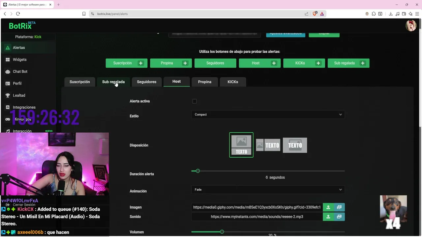This screenshot has height=237, width=422.
Task: Bookmark this page
Action: pos(84,14)
